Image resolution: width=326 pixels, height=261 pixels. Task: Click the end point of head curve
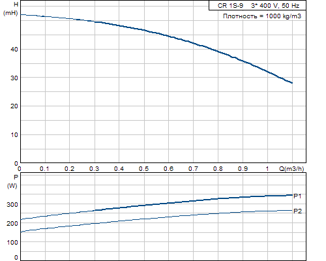(292, 83)
